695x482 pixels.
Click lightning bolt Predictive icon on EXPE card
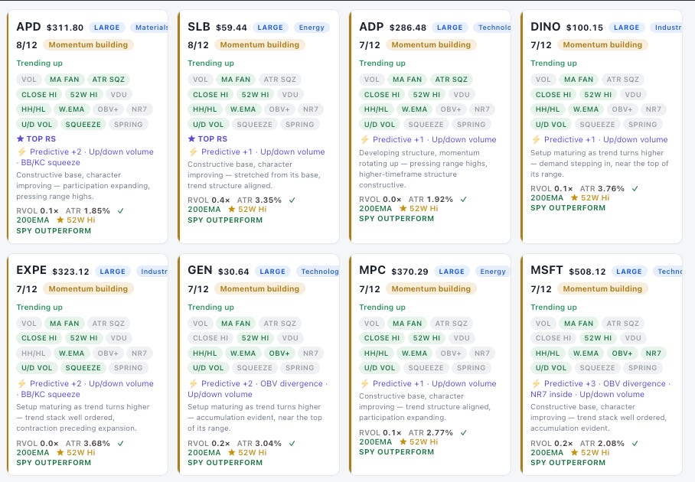pos(21,383)
